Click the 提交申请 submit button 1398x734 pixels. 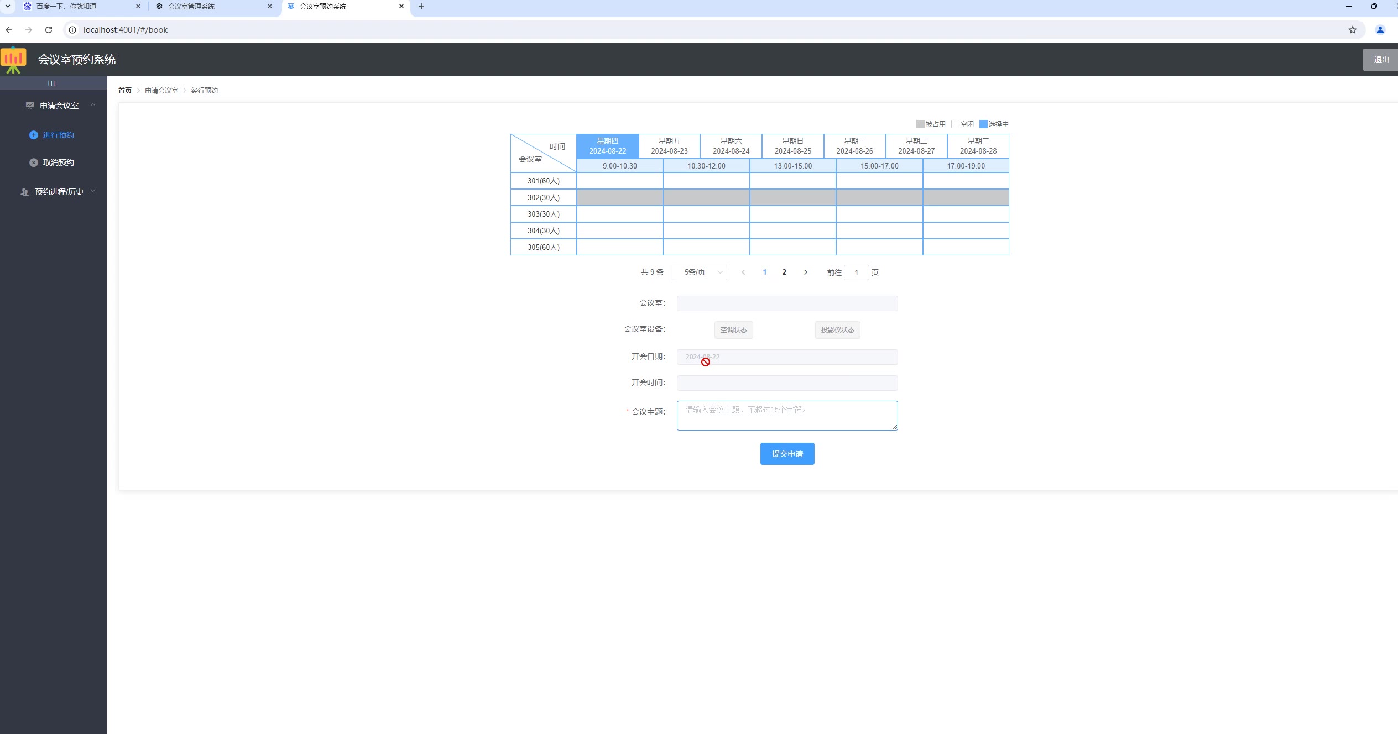tap(787, 454)
